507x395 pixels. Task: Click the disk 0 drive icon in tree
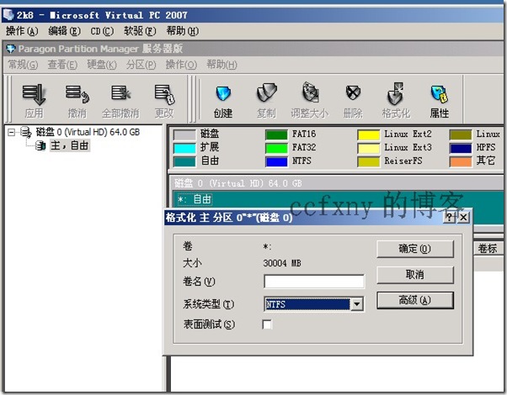coord(26,132)
